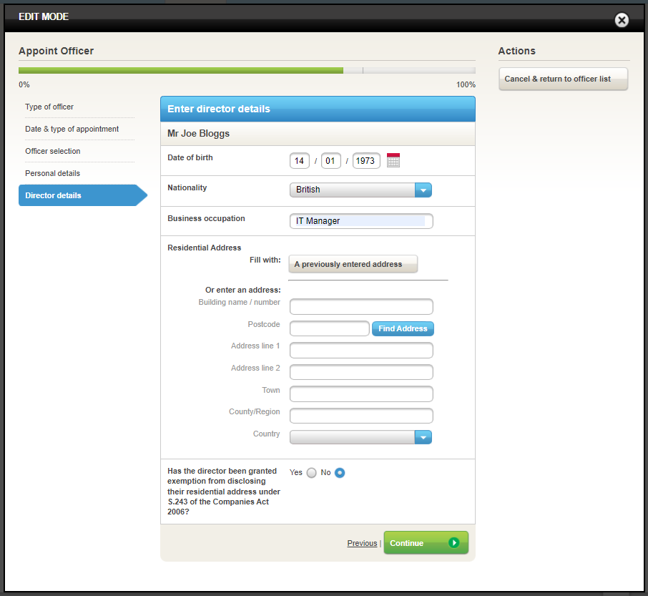Screen dimensions: 648x596
Task: Select No for residential address exemption
Action: coord(340,473)
